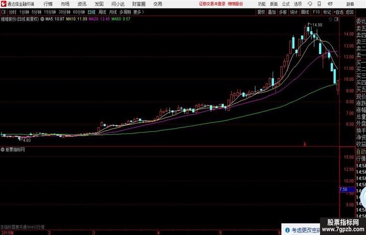Screen dimensions: 366x235
Task: Click the 股票指标网 sub-chart title
Action: pyautogui.click(x=15, y=150)
